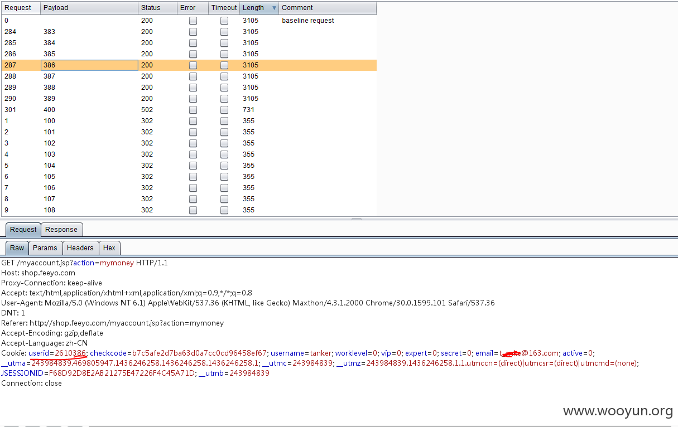The image size is (678, 427).
Task: Click the User-Agent header line
Action: [248, 303]
